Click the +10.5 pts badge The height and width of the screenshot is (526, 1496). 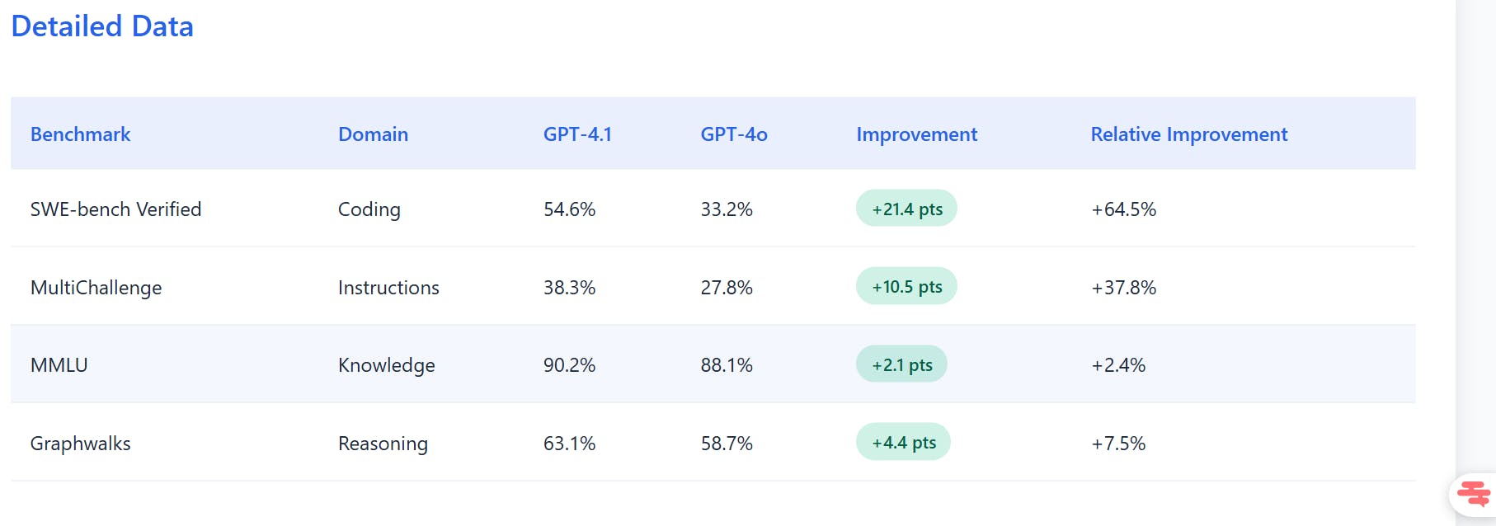(x=906, y=287)
